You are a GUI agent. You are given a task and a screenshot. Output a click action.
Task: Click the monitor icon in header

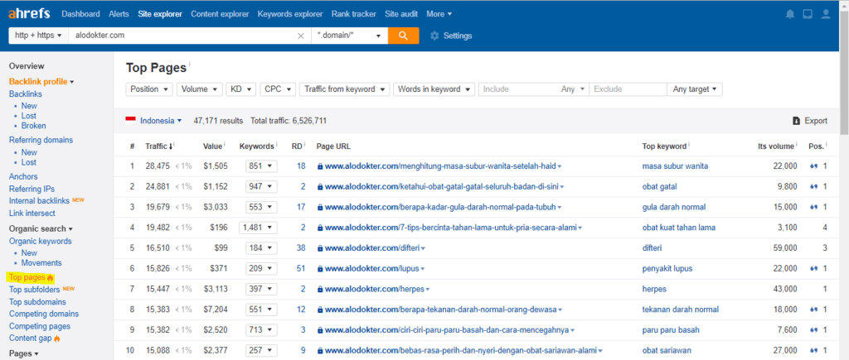tap(808, 14)
